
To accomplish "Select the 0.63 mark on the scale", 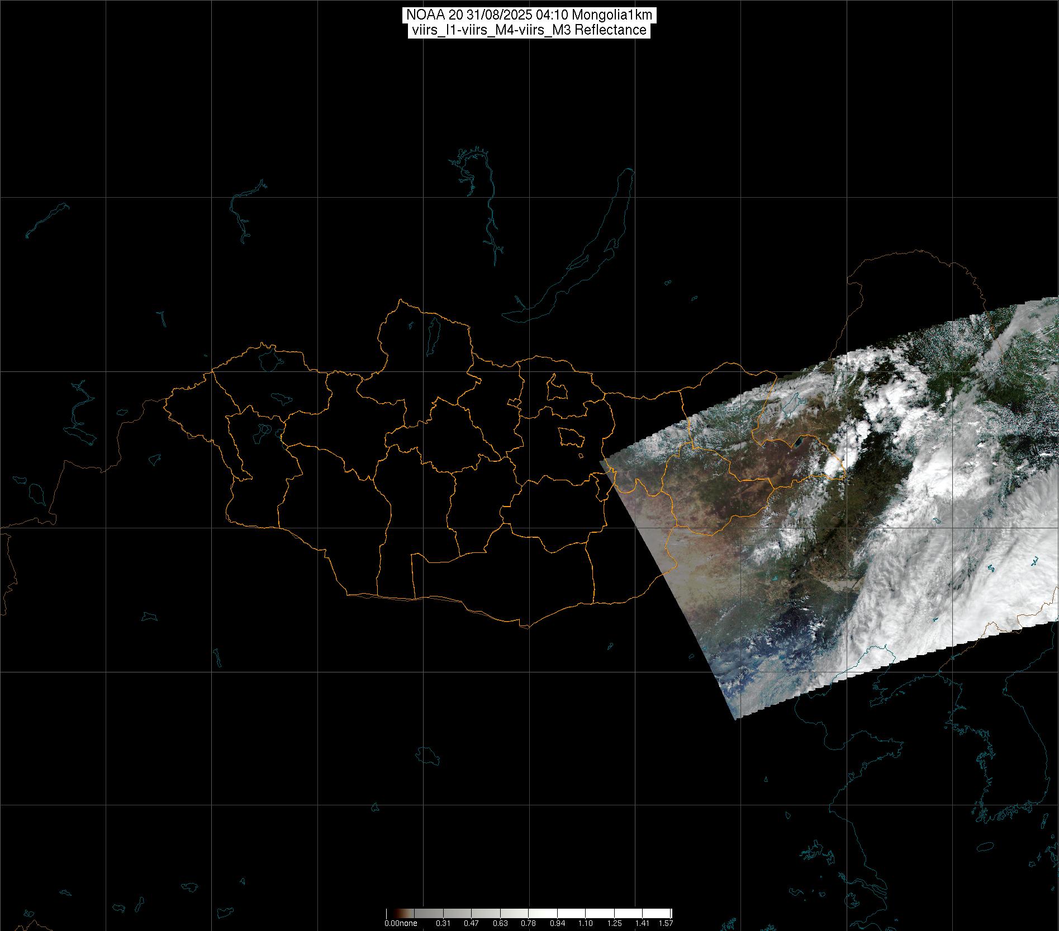I will point(500,923).
